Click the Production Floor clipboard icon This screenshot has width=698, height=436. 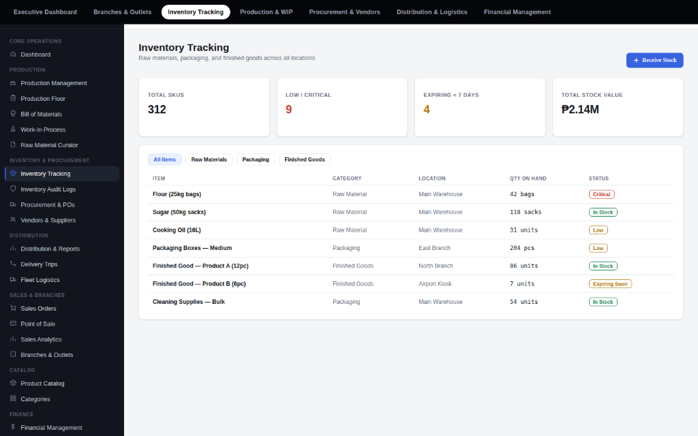pyautogui.click(x=13, y=98)
